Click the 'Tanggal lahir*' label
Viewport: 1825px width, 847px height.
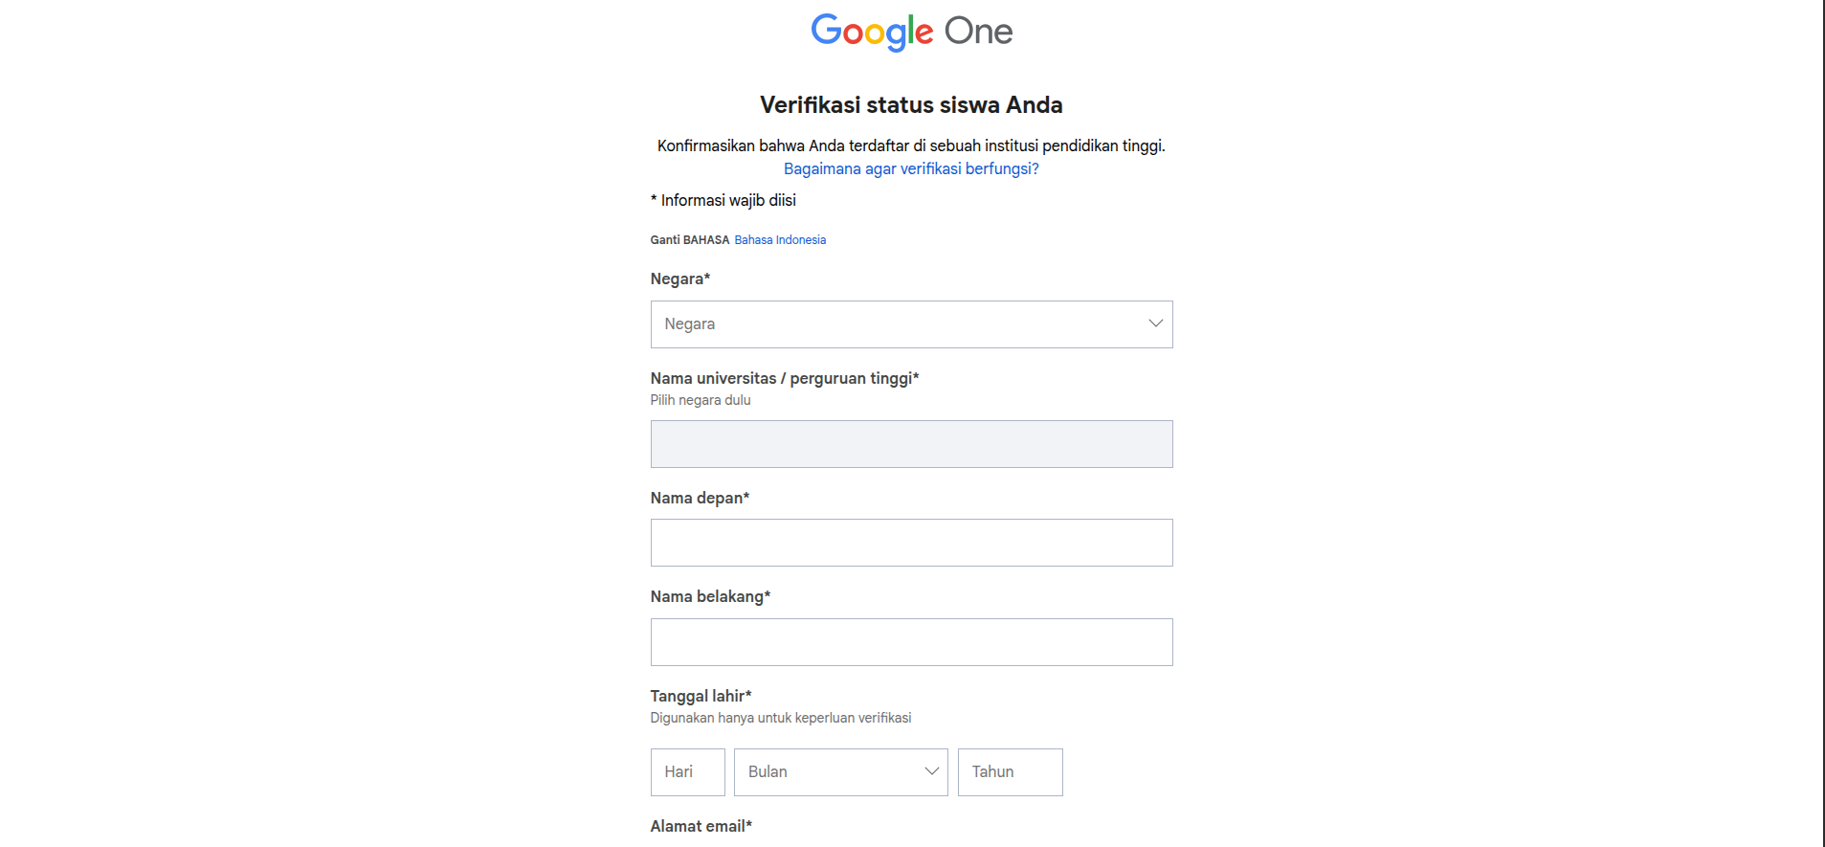coord(701,697)
